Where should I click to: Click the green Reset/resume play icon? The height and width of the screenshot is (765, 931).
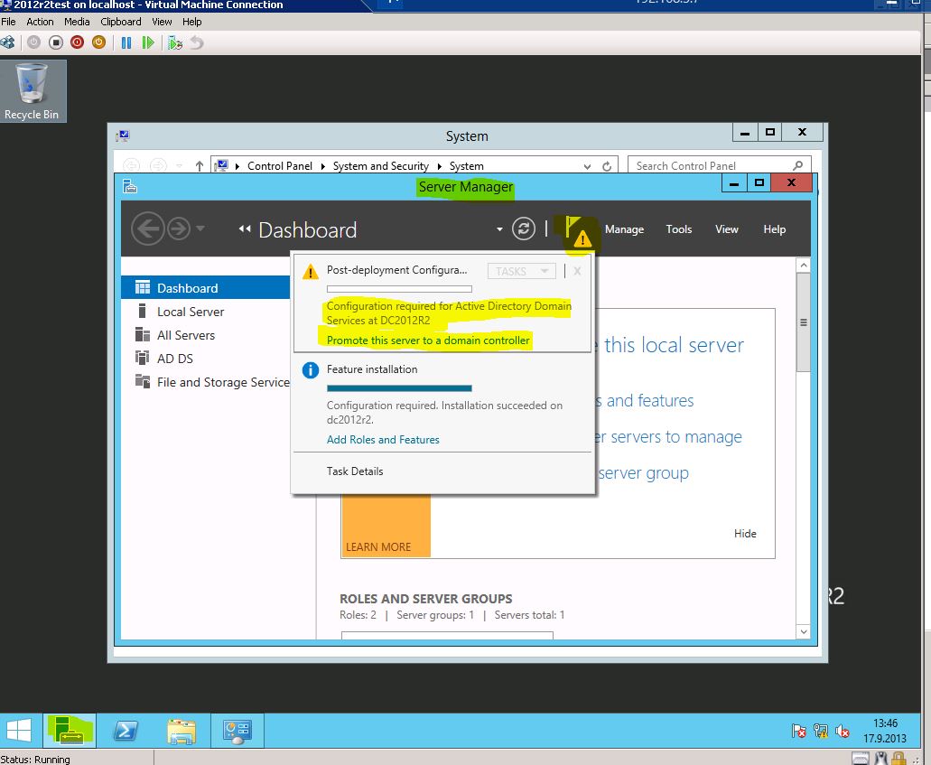[148, 42]
